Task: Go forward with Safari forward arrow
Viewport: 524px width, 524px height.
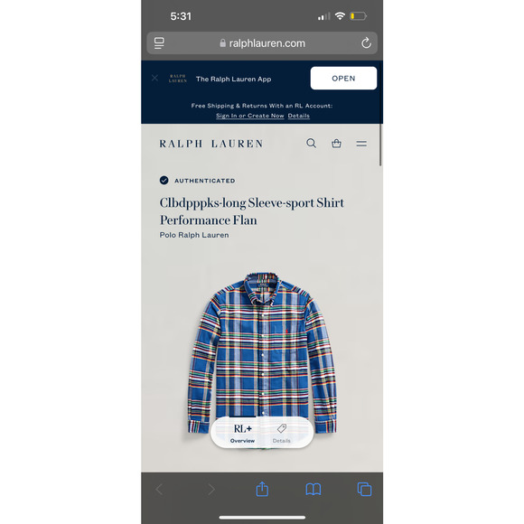Action: click(211, 490)
